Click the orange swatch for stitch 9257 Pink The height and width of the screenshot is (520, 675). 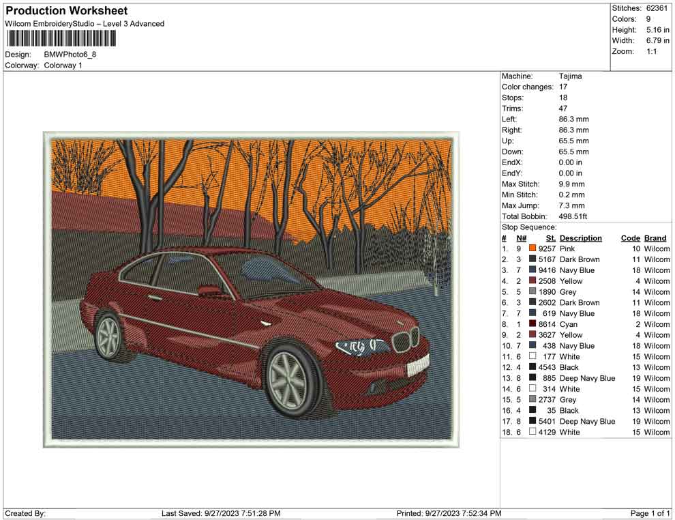coord(532,248)
